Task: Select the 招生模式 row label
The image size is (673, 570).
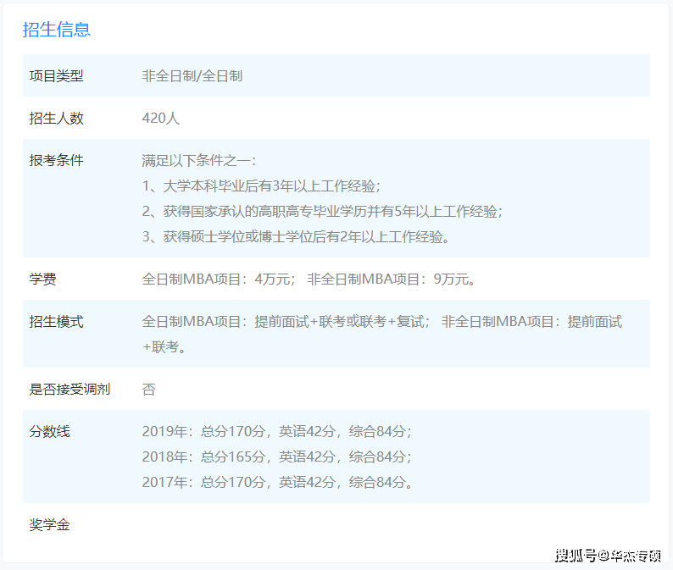Action: click(x=56, y=322)
